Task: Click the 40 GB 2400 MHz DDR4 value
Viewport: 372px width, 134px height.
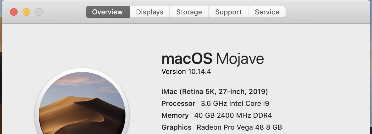Action: 233,115
